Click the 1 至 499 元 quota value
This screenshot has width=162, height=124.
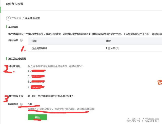coord(112,48)
